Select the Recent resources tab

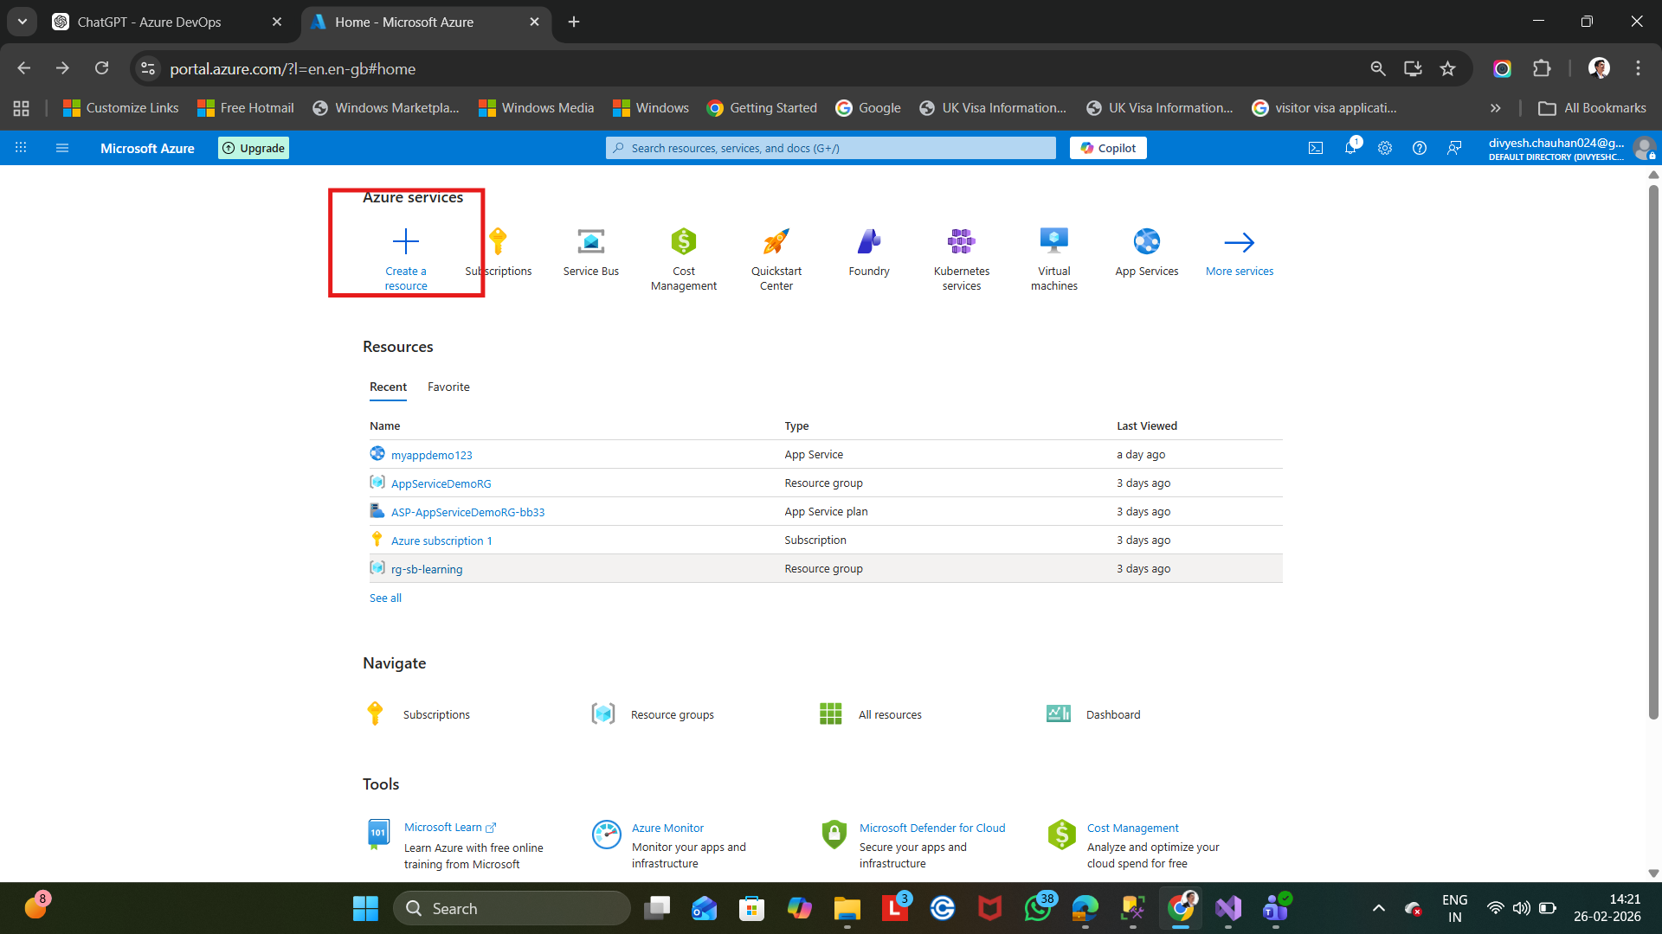point(388,387)
